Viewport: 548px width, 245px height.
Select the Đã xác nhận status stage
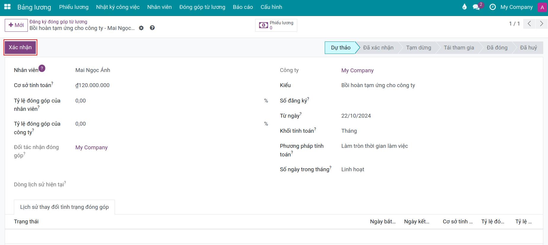pos(378,48)
